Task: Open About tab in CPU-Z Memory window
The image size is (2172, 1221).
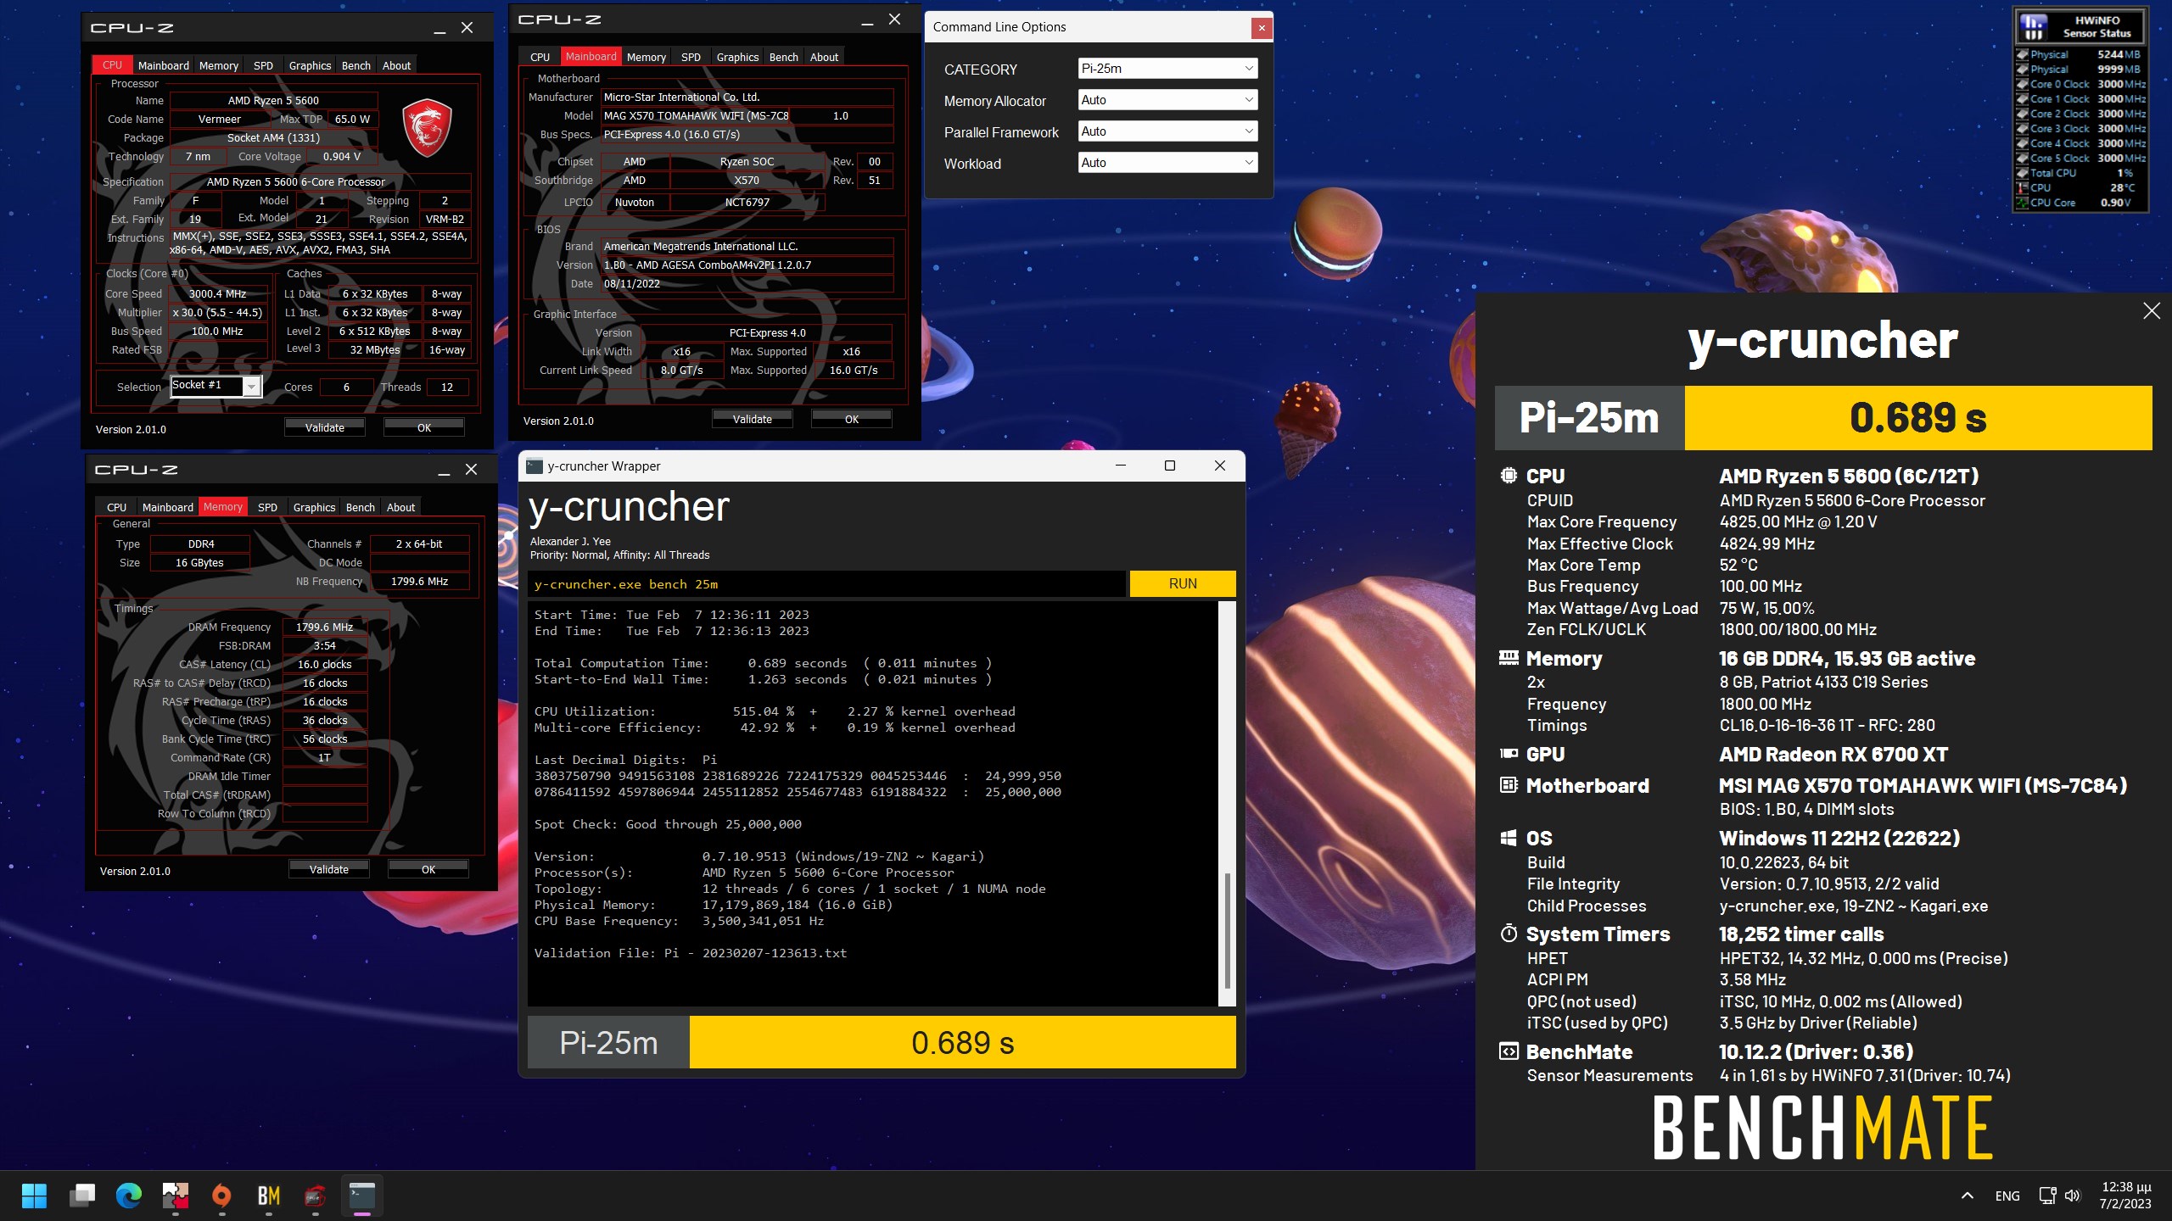Action: coord(401,507)
